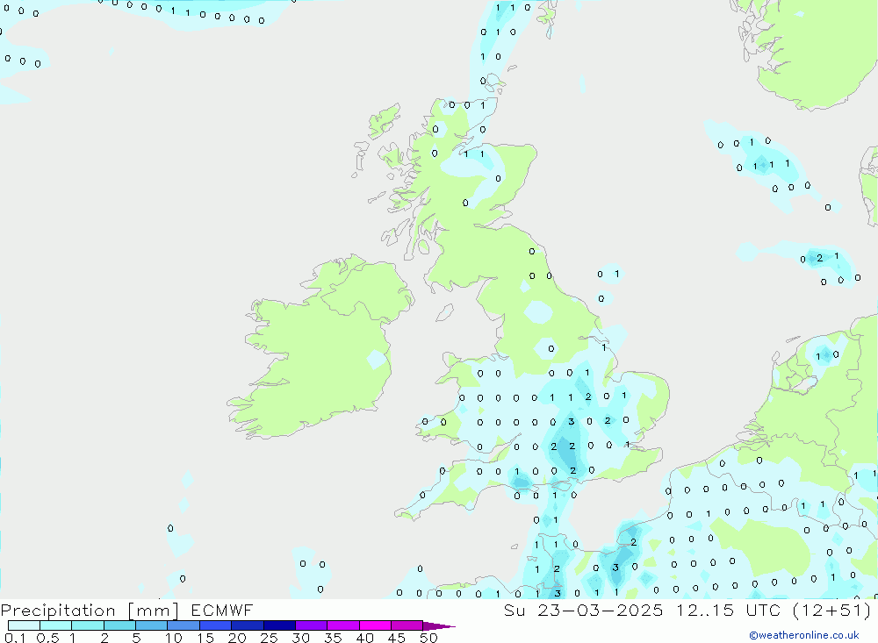The image size is (878, 643).
Task: Click the 45–50 mm legend color swatch
Action: click(x=407, y=625)
